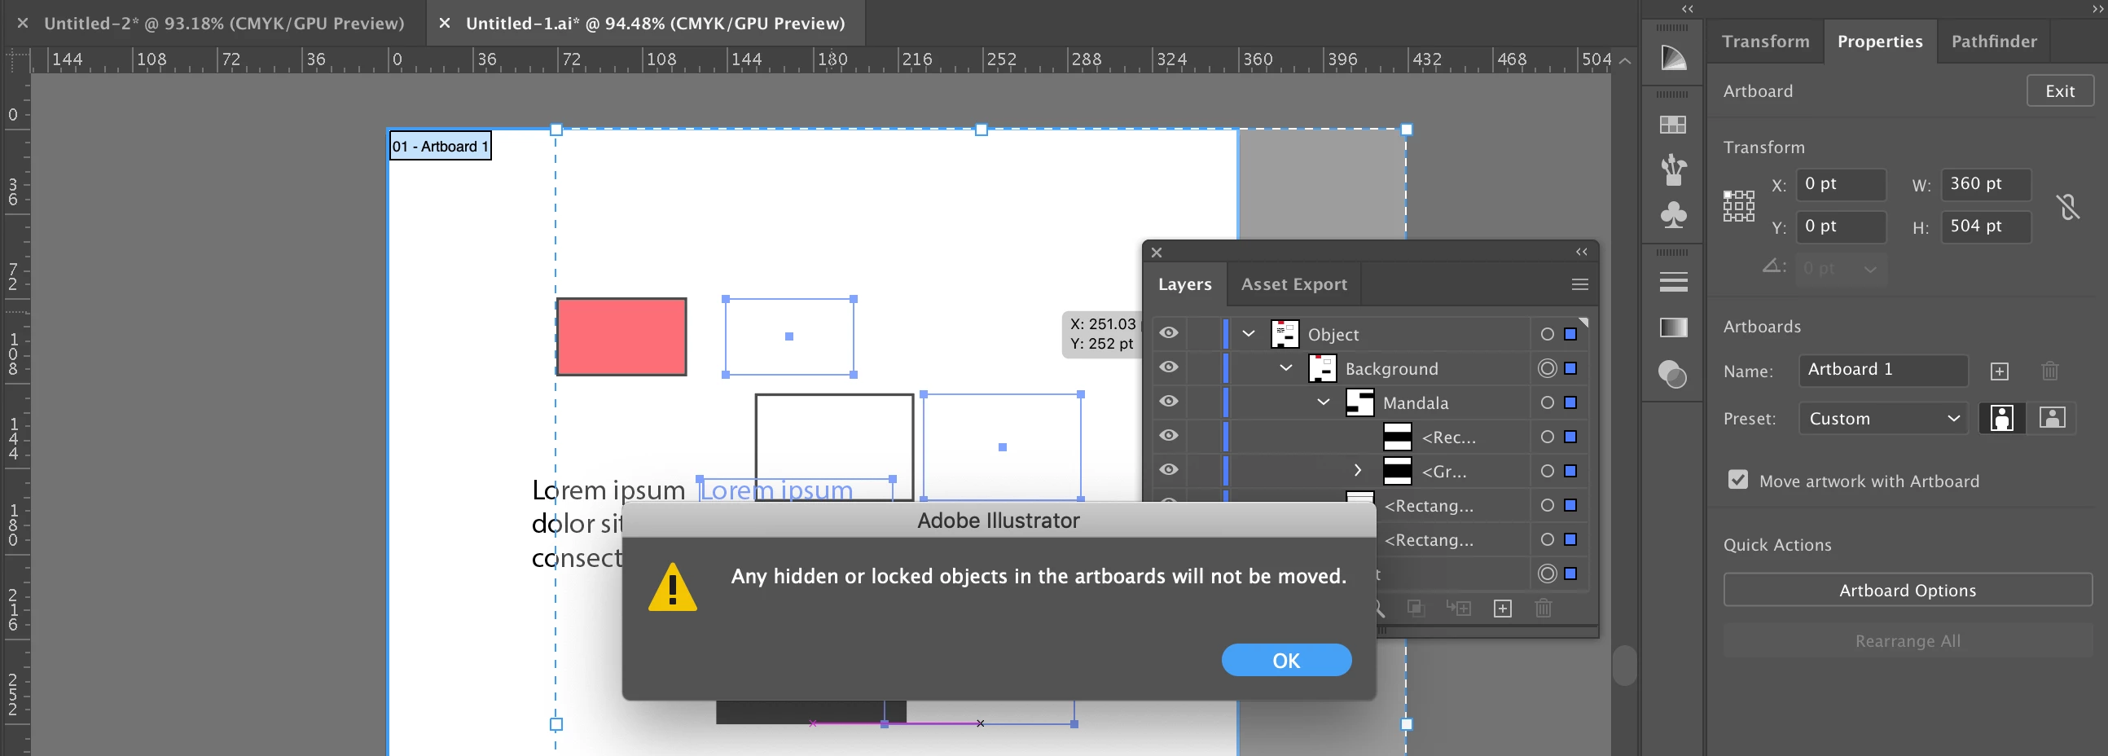Viewport: 2108px width, 756px height.
Task: Click ruler scroll-up arrow at top right of canvas
Action: click(x=1625, y=60)
